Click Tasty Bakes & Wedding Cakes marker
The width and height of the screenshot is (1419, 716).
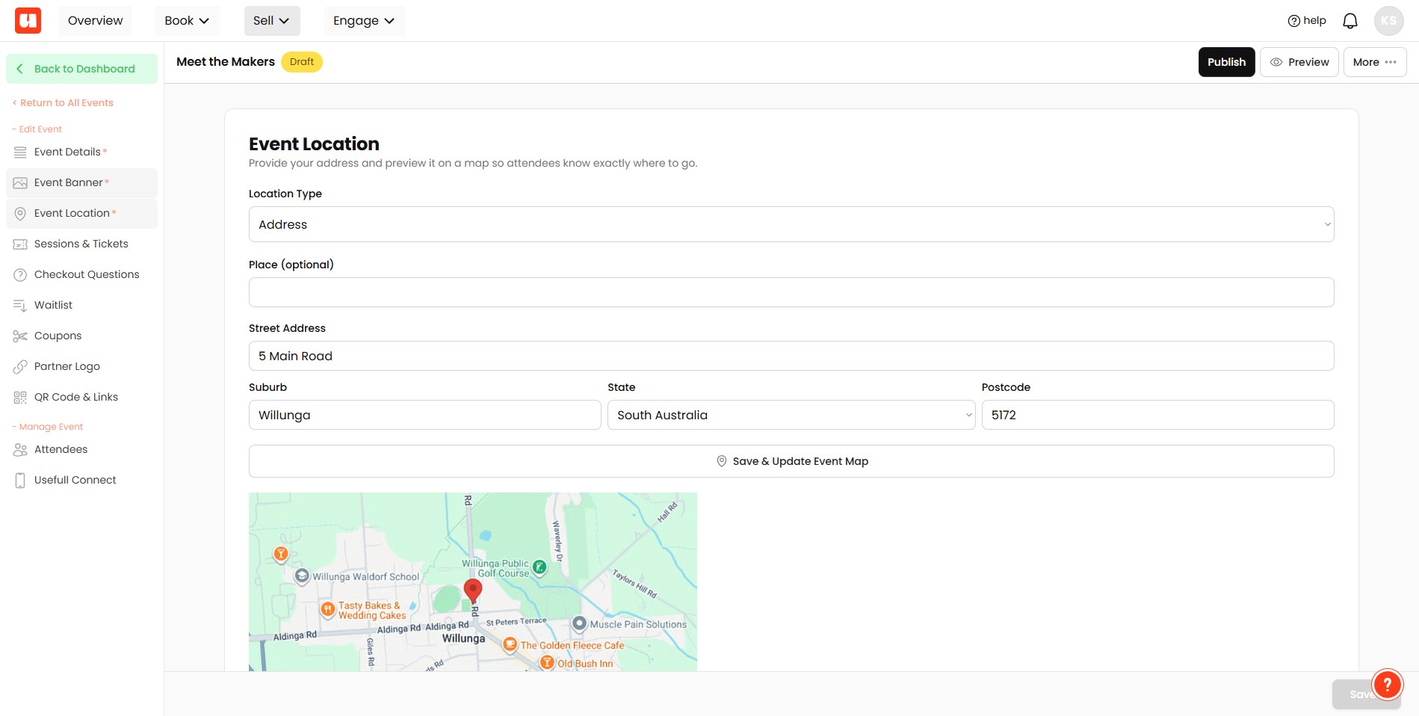coord(327,609)
